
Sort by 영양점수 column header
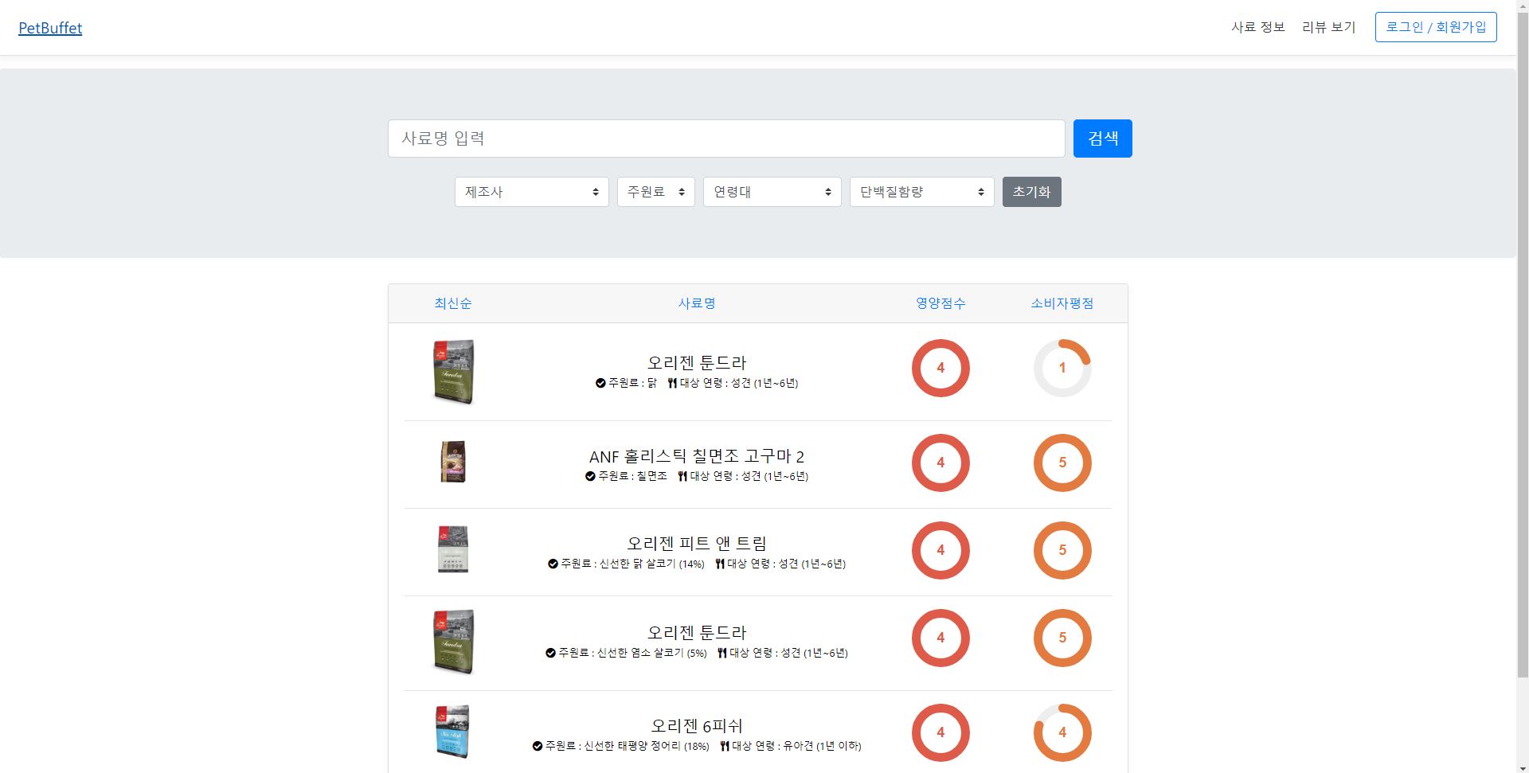pos(940,303)
